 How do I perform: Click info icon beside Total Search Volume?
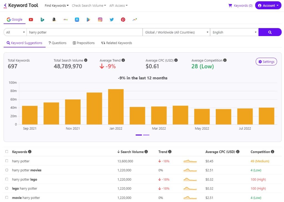[86, 60]
